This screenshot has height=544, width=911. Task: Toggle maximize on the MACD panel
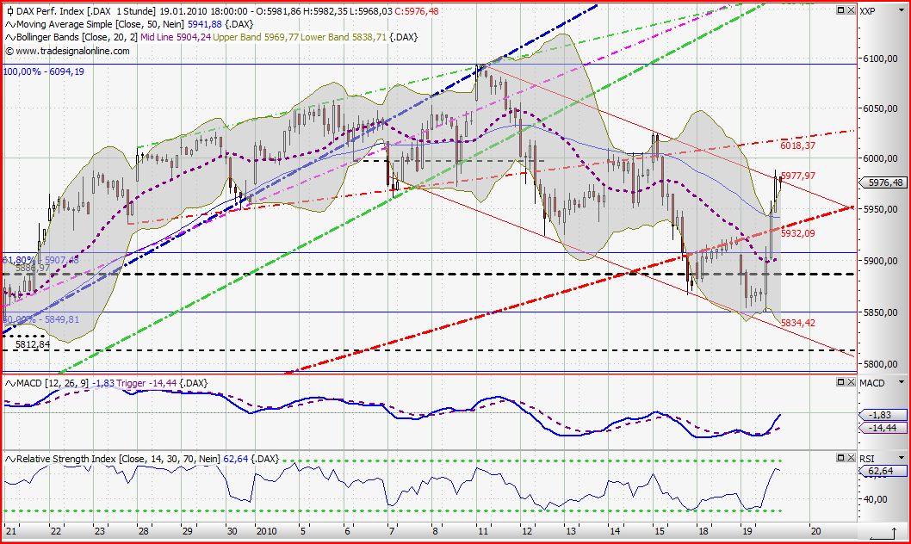tap(840, 382)
